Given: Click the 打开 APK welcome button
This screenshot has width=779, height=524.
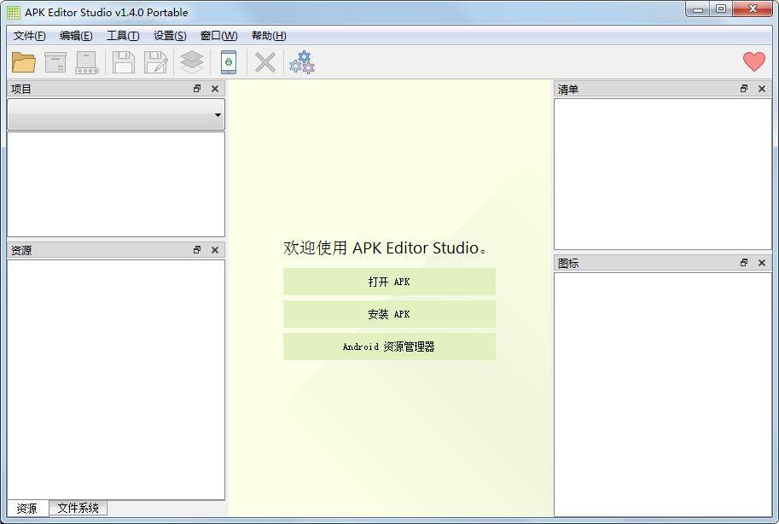Looking at the screenshot, I should [x=388, y=282].
